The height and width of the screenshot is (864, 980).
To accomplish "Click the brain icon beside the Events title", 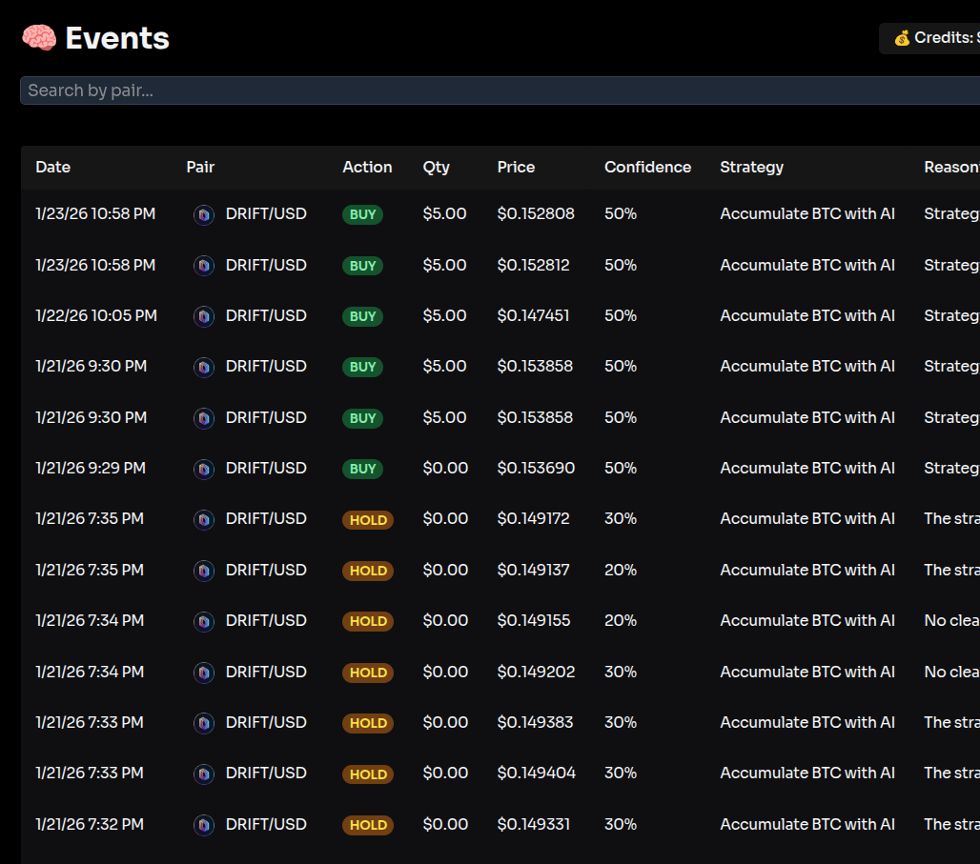I will pyautogui.click(x=39, y=38).
